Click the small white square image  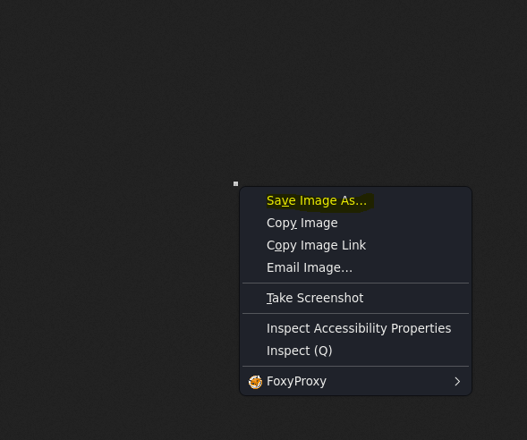(x=235, y=183)
